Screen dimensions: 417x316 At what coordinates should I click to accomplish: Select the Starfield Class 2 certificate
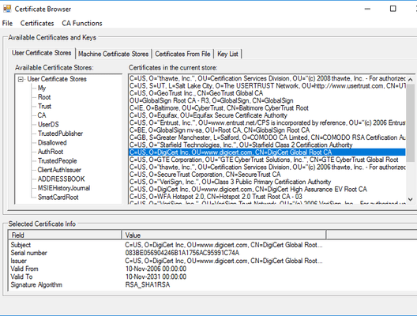pos(267,145)
